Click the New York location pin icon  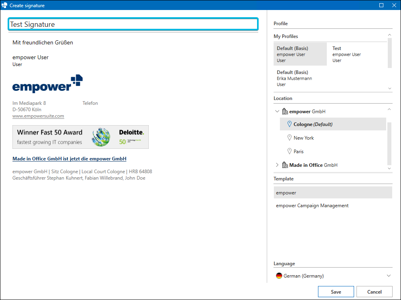point(290,138)
